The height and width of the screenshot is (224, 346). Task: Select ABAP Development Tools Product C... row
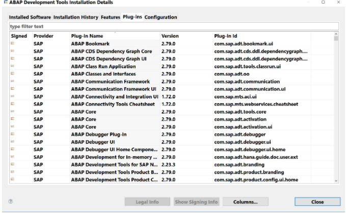coord(172,180)
